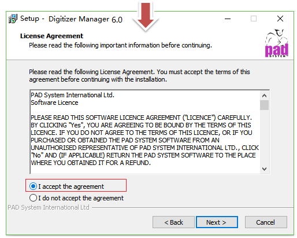Click the Setup installer icon in title bar
The height and width of the screenshot is (238, 297).
click(13, 19)
